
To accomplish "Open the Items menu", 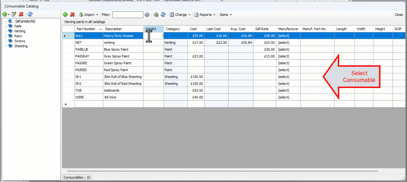I will (226, 15).
